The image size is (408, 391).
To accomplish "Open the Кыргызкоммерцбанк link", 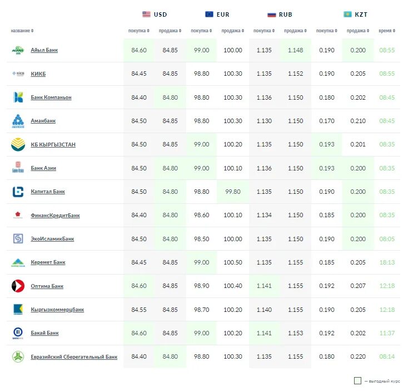I will [57, 310].
